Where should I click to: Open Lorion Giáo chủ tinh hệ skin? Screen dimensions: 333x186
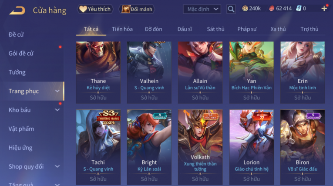[252, 147]
